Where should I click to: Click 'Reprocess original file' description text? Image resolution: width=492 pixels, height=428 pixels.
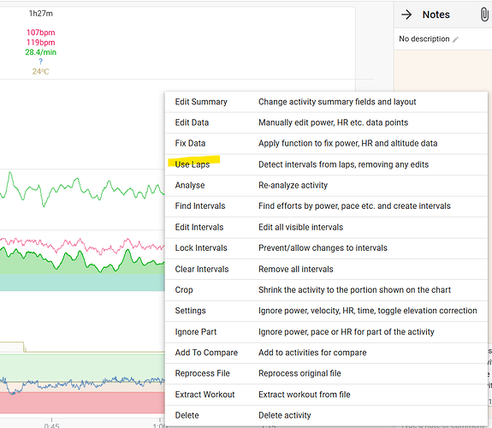pyautogui.click(x=299, y=373)
